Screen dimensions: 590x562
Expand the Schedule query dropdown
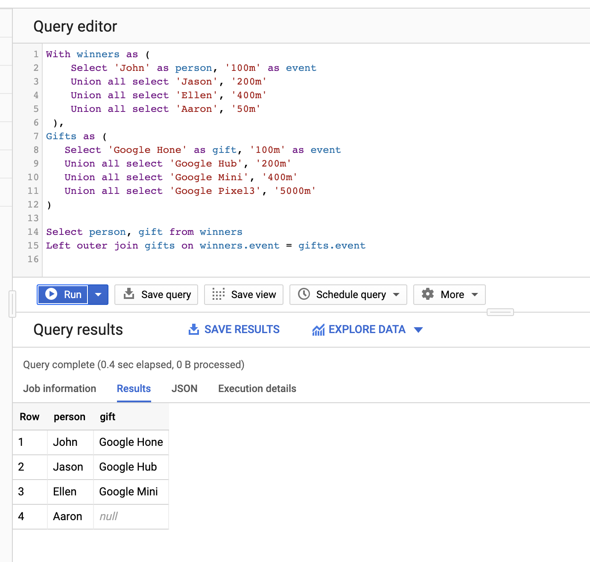point(398,294)
